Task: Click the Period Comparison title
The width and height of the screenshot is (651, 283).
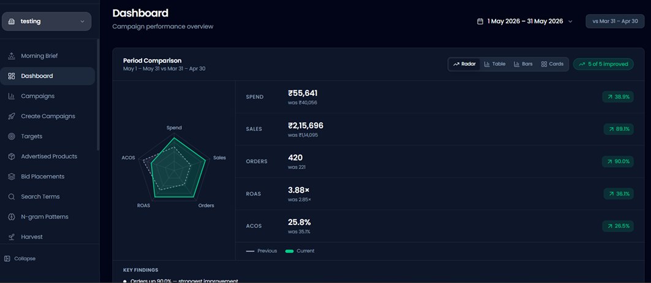Action: (x=152, y=61)
